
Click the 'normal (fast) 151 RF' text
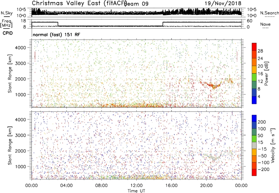[56, 34]
